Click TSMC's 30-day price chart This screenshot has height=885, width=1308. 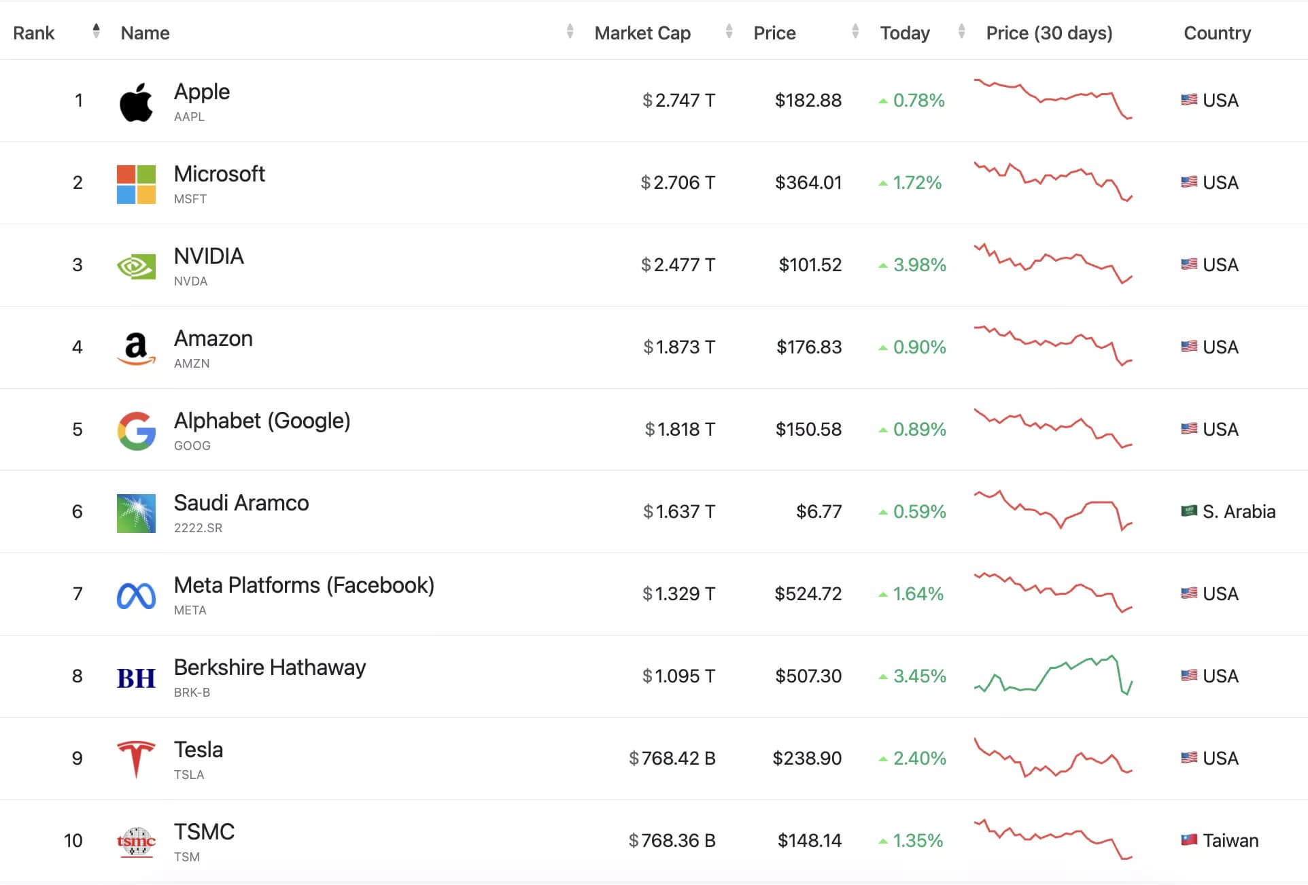coord(1053,839)
